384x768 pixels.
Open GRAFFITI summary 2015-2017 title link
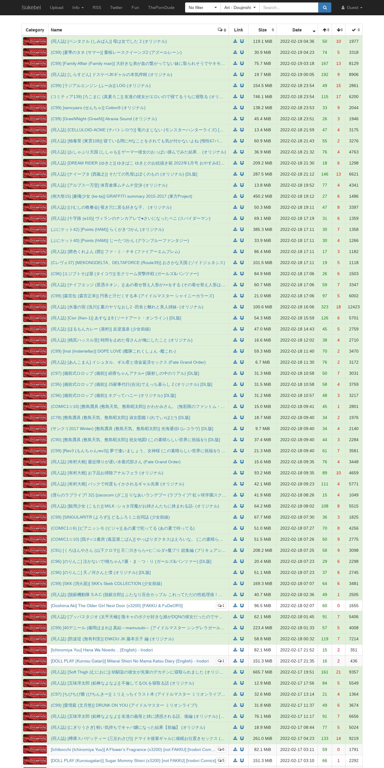coord(121,196)
